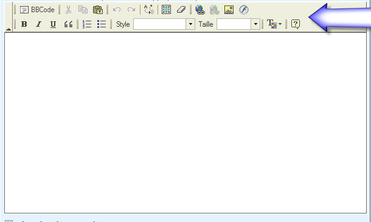This screenshot has height=222, width=371.
Task: Collapse the toolbar with small triangle
Action: tap(9, 29)
